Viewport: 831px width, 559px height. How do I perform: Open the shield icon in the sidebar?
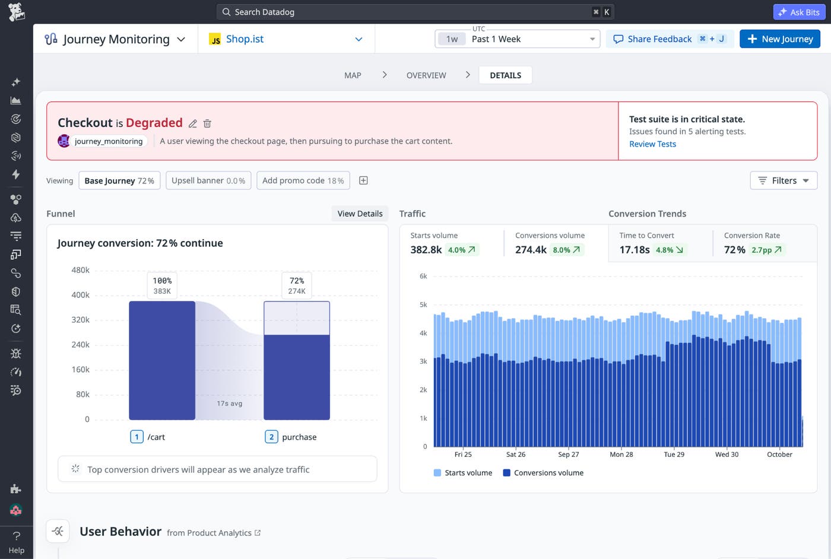pyautogui.click(x=16, y=291)
